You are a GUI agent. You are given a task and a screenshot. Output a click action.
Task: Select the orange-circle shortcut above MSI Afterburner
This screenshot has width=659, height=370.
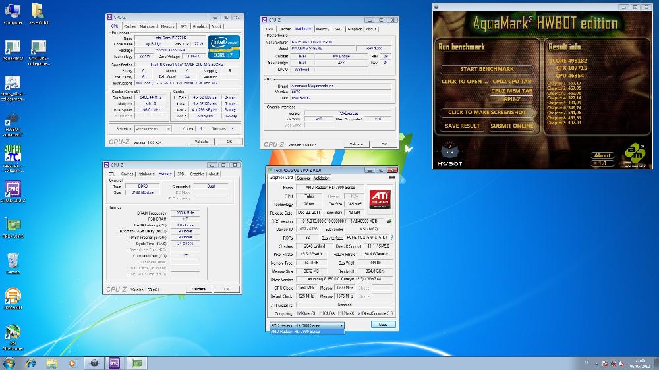coord(13,299)
